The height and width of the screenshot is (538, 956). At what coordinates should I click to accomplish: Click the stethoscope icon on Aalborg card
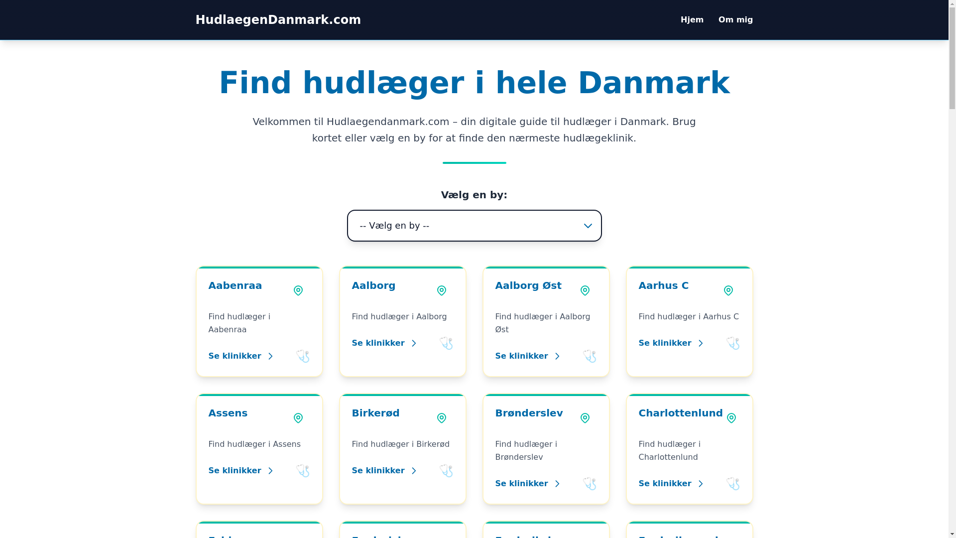click(446, 343)
